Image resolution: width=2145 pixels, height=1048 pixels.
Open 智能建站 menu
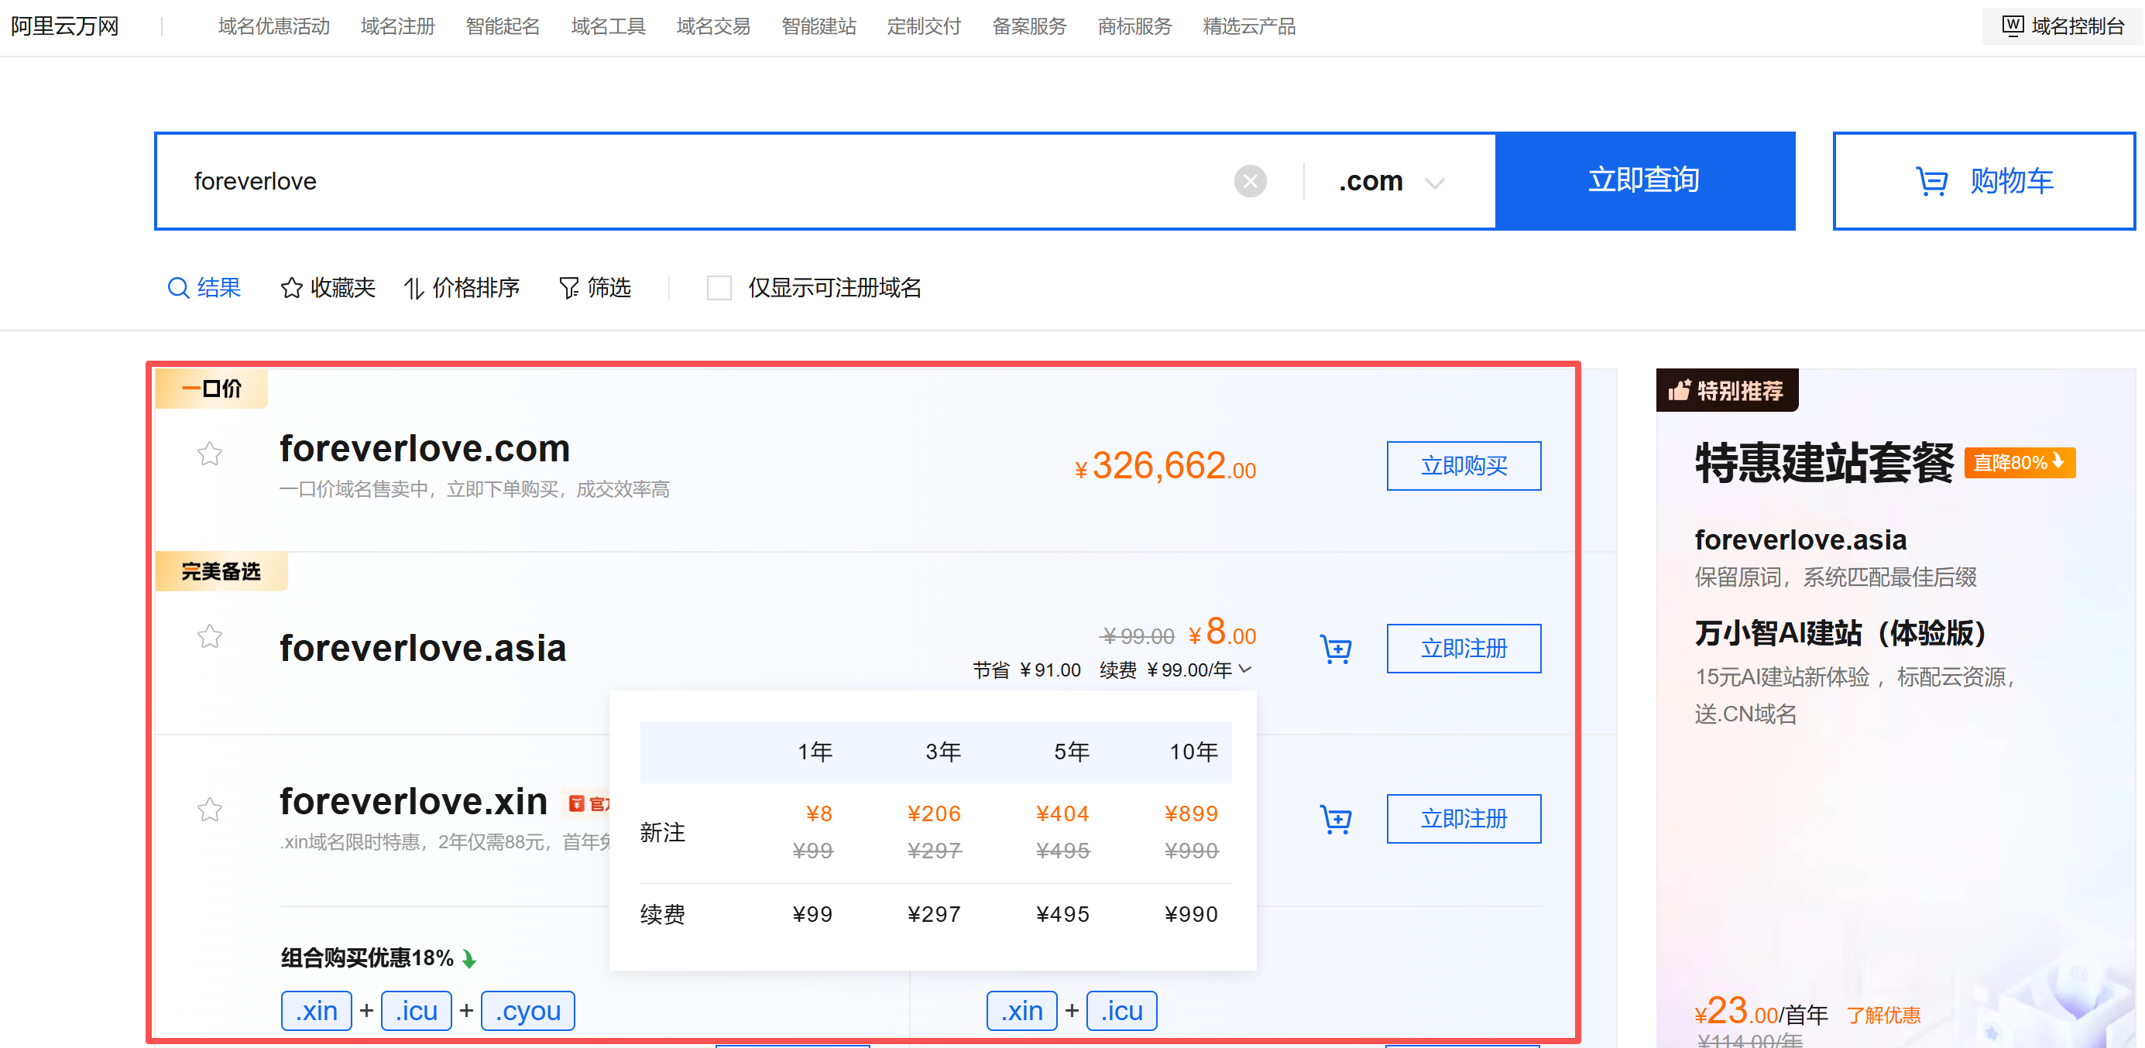(819, 26)
